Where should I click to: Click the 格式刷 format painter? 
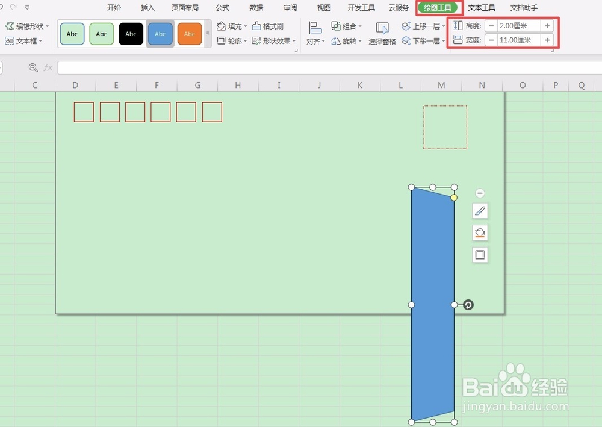coord(268,26)
